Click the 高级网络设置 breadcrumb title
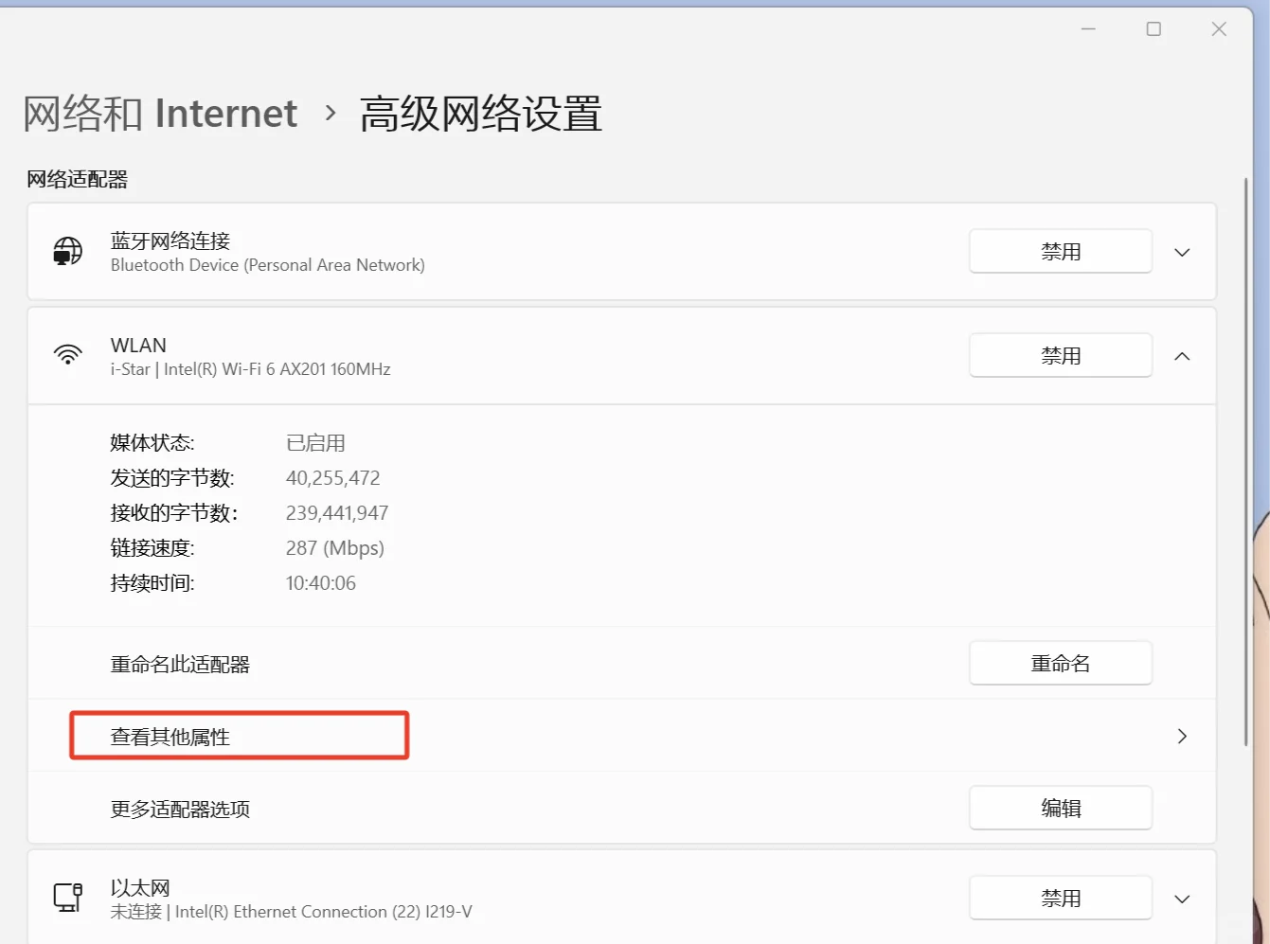 tap(479, 113)
